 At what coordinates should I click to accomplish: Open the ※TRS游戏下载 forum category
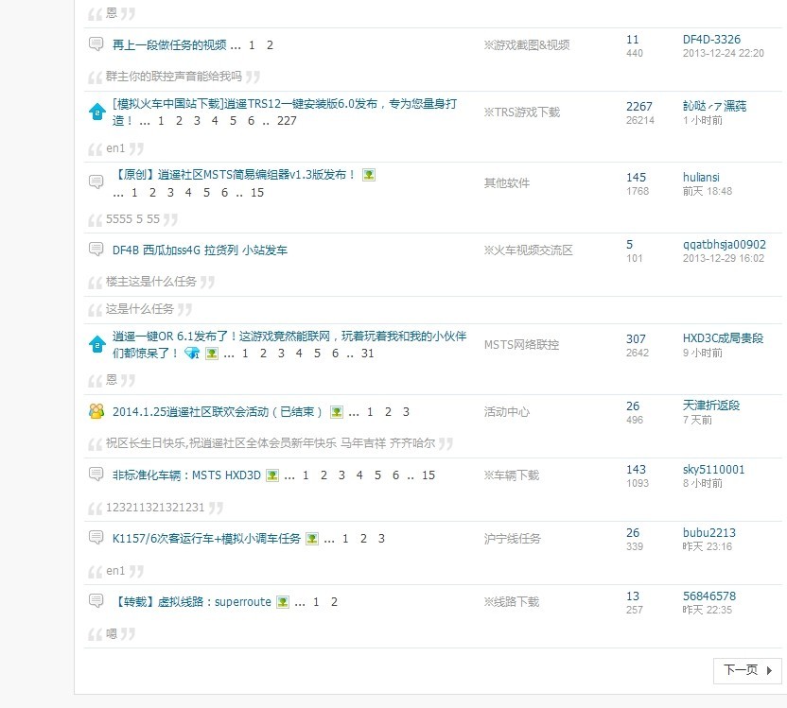click(x=521, y=112)
